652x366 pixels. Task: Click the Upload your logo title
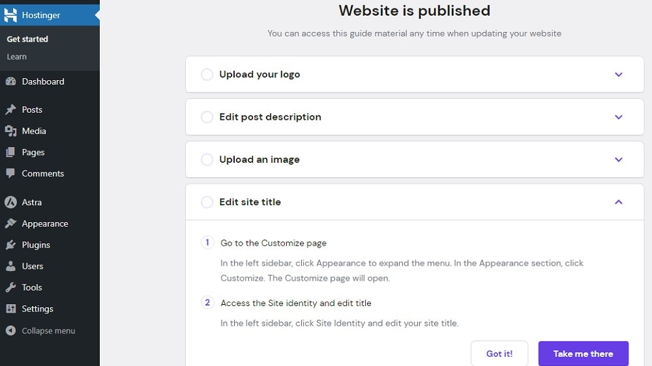coord(259,74)
